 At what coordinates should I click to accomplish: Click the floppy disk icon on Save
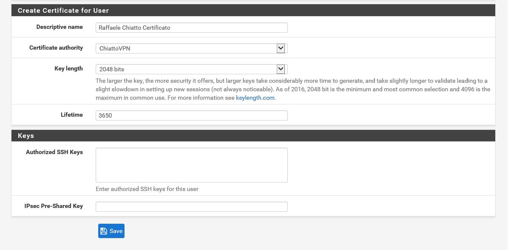pos(104,231)
